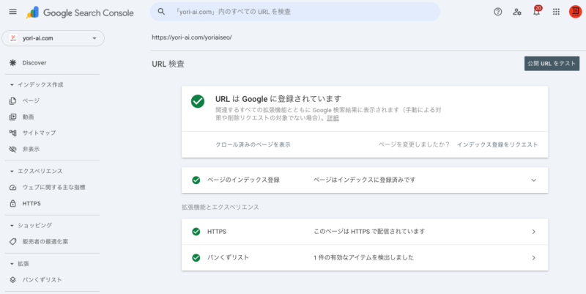This screenshot has height=294, width=586.
Task: Click green check beside URL は Google に登録されています
Action: point(198,101)
